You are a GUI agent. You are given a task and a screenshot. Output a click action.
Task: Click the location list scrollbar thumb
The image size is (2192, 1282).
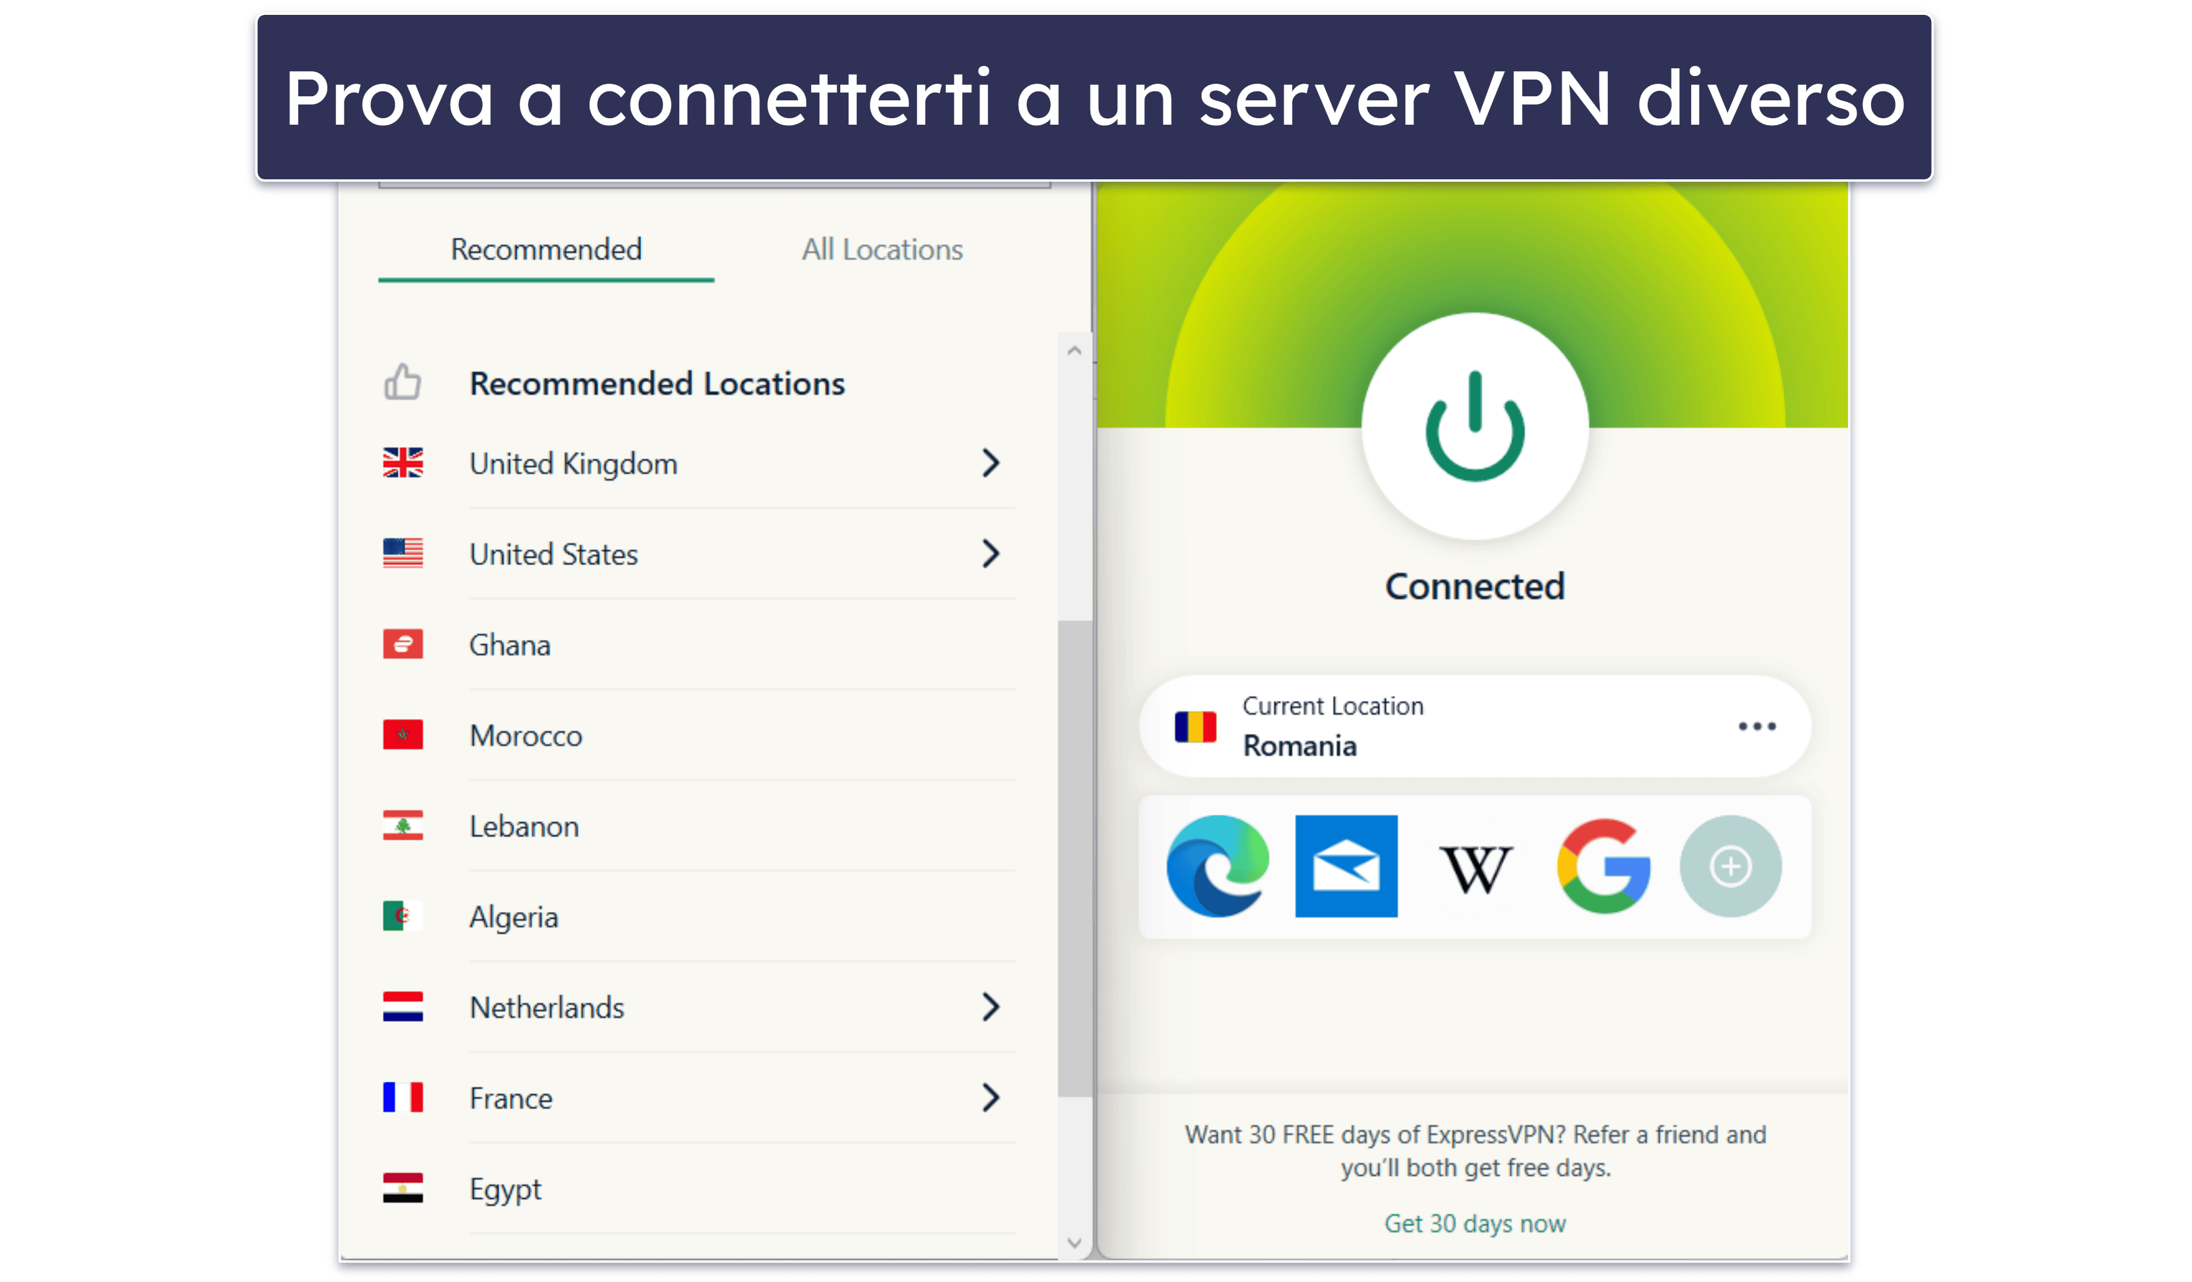tap(1074, 858)
